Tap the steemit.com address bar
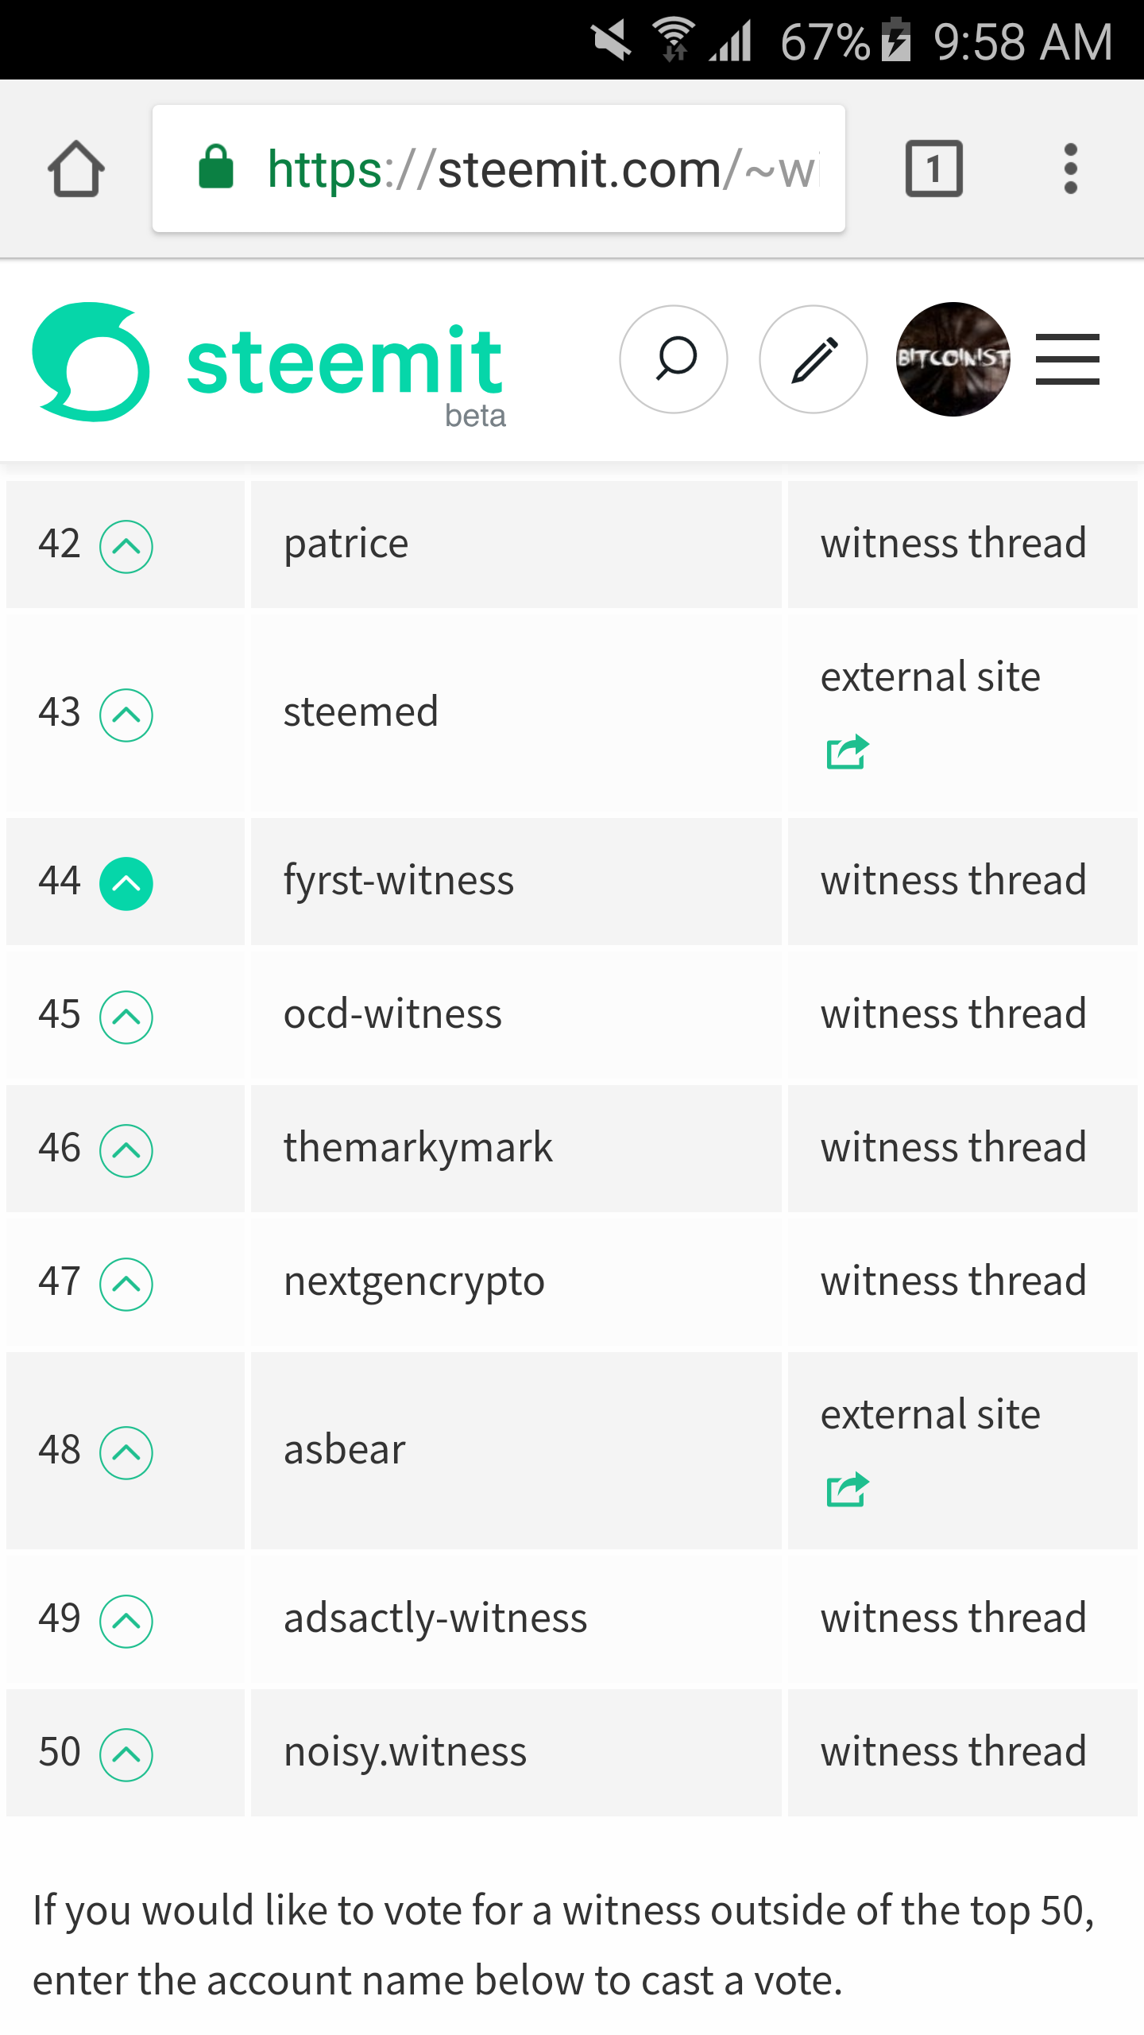This screenshot has height=2035, width=1144. [499, 169]
